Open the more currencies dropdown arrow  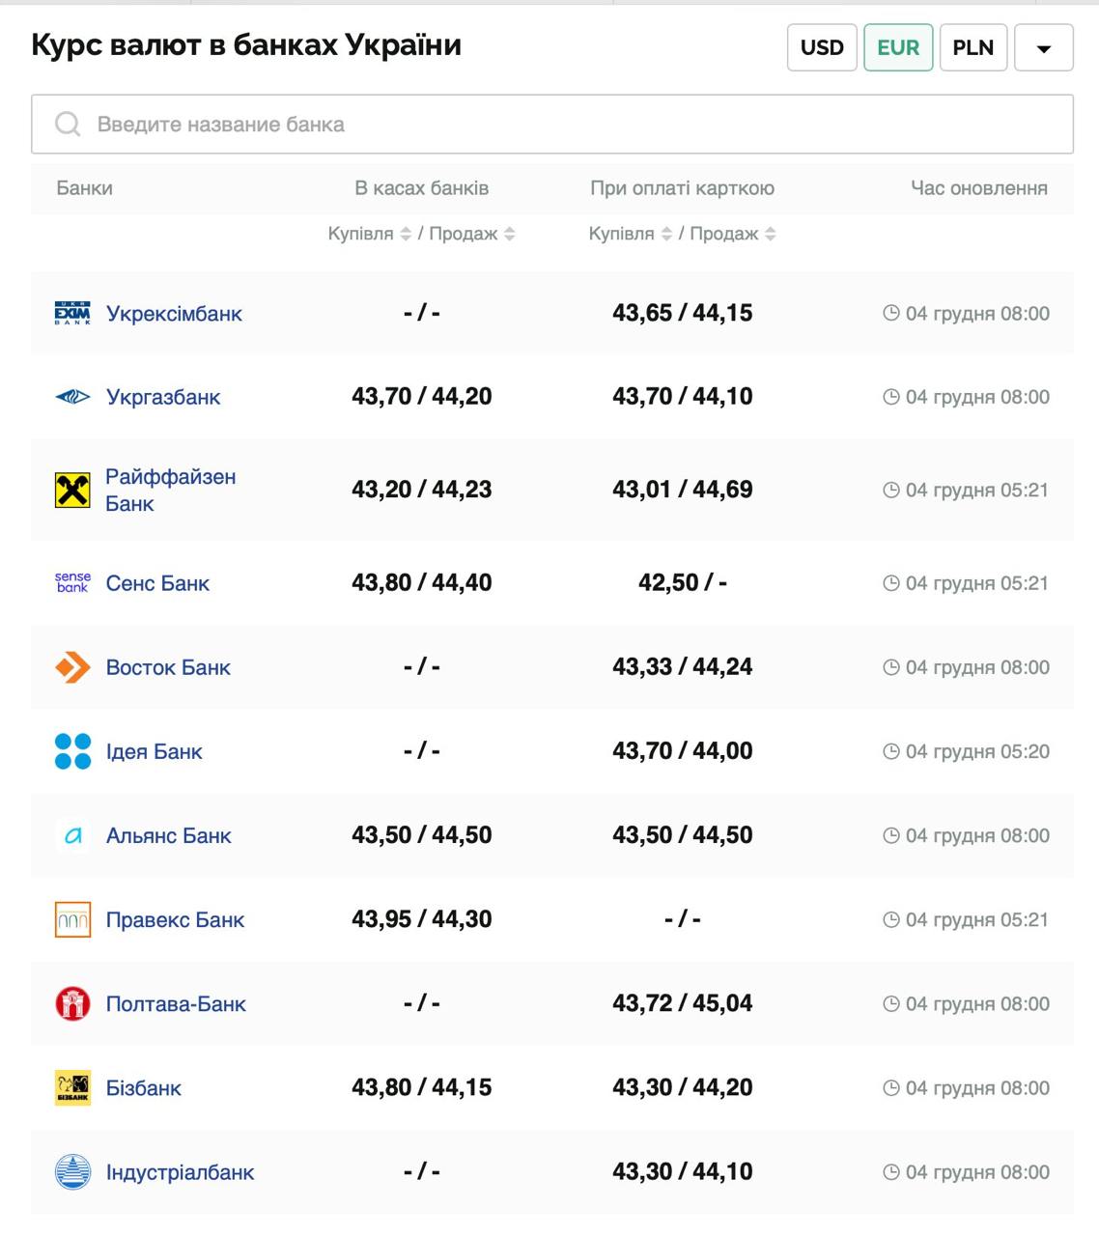(1043, 48)
